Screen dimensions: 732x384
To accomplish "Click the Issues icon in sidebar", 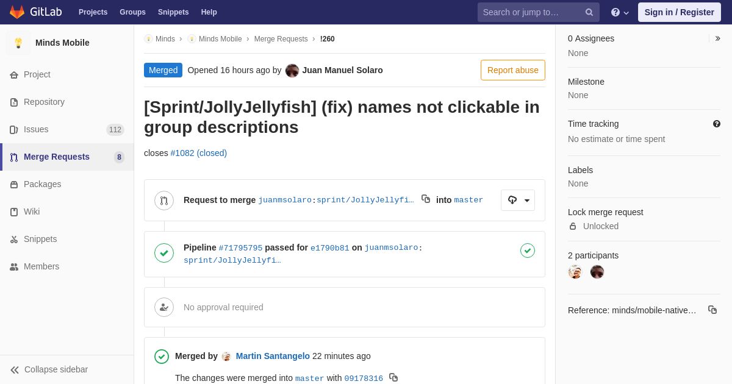I will (14, 130).
